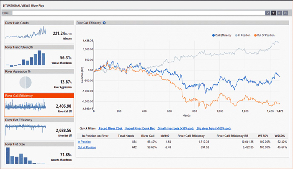
Task: Click the last filter toolbar icon
Action: click(285, 13)
